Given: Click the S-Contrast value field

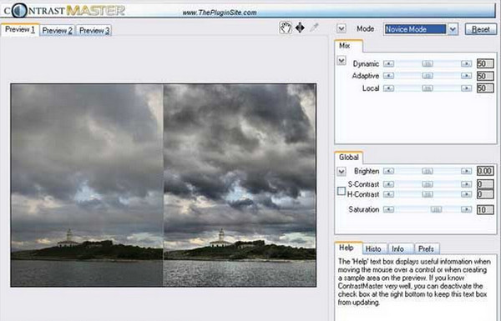Looking at the screenshot, I should [x=485, y=184].
